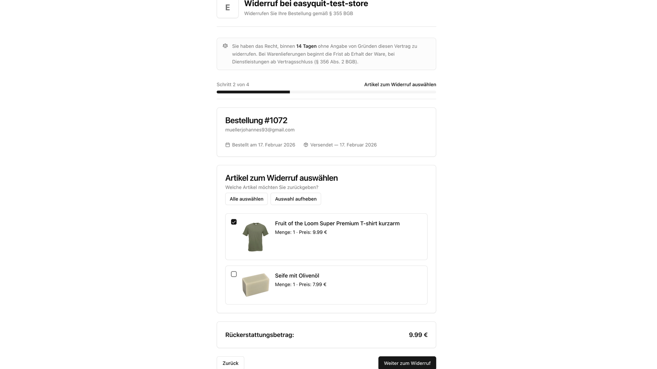657x369 pixels.
Task: Click the Seife mit Olivenöl product title
Action: [297, 276]
